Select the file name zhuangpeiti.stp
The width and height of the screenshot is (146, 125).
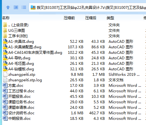click(22, 75)
